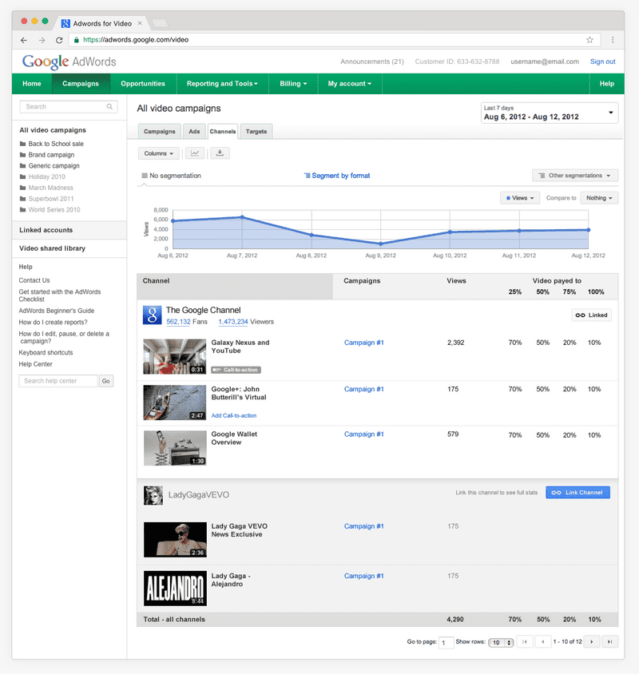Screen dimensions: 639x674
Task: Open the Lady Gaga Alejandro video thumbnail
Action: coord(175,589)
